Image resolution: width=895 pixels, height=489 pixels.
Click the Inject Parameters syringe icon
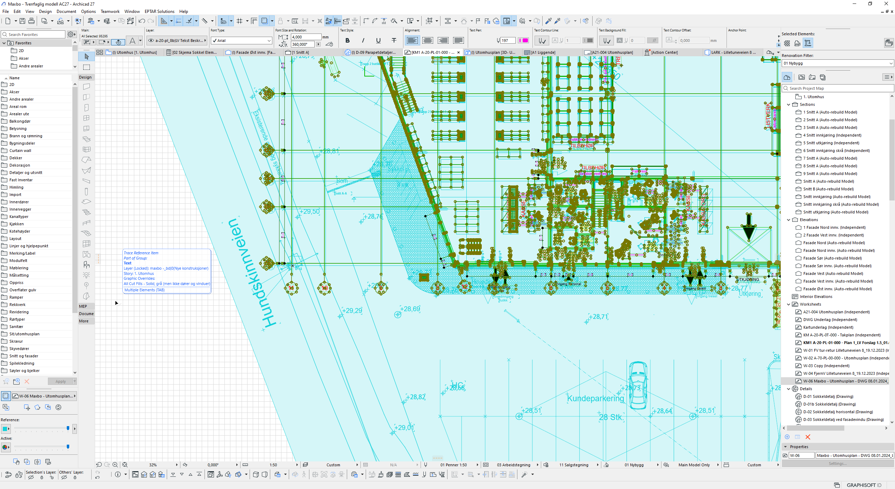(x=558, y=21)
